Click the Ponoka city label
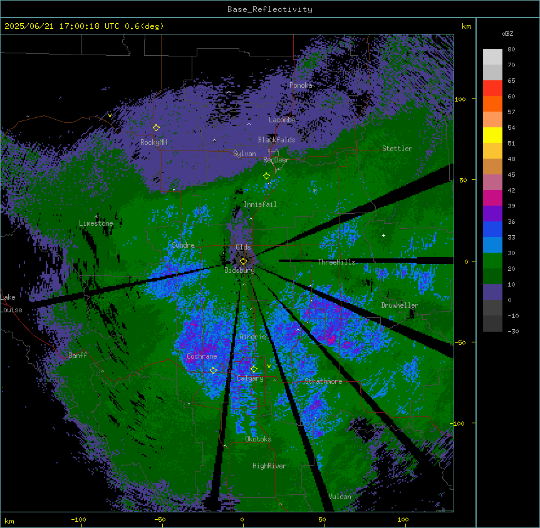The image size is (540, 528). click(301, 85)
